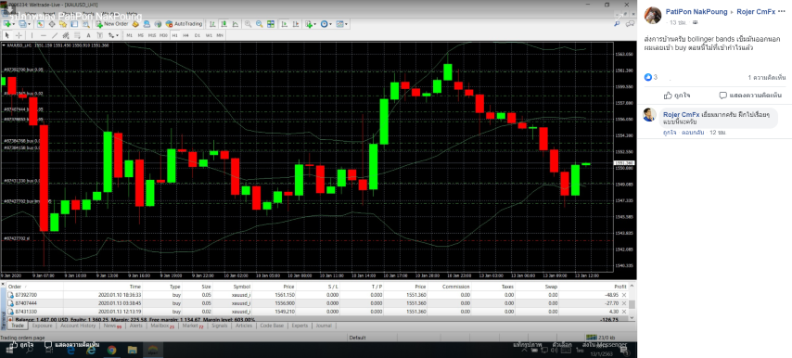Select the trendline drawing tool

(55, 35)
